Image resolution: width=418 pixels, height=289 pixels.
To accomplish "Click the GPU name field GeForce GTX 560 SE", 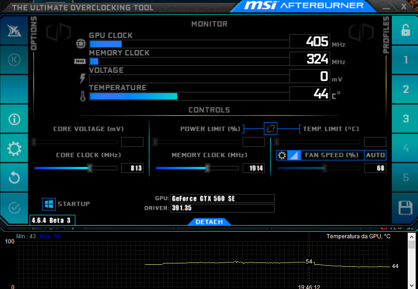I will point(222,199).
